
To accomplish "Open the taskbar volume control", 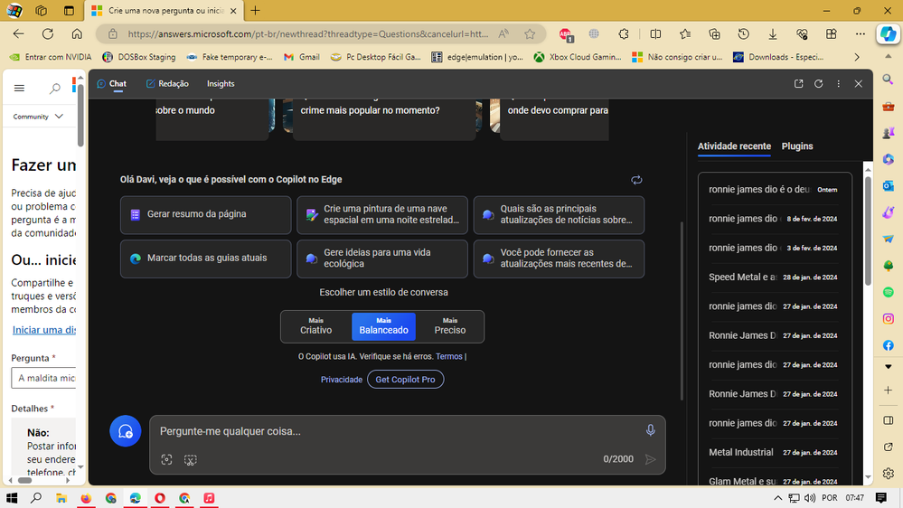I will click(810, 498).
